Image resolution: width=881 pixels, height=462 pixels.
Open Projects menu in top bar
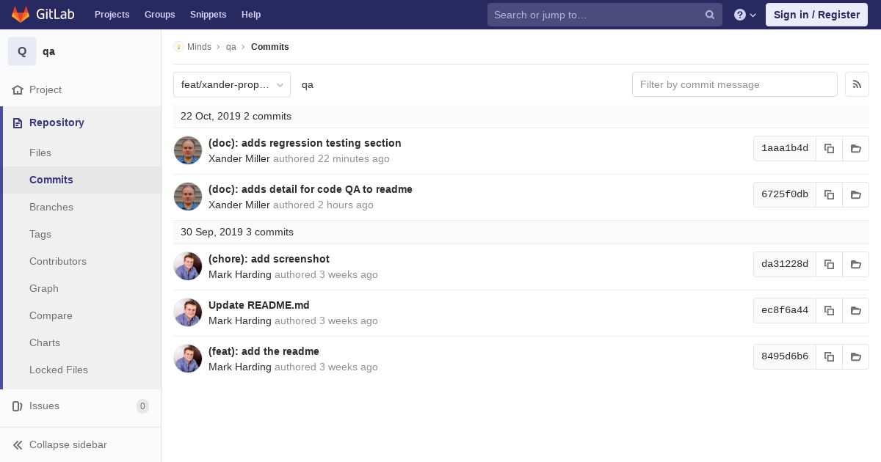click(x=112, y=15)
